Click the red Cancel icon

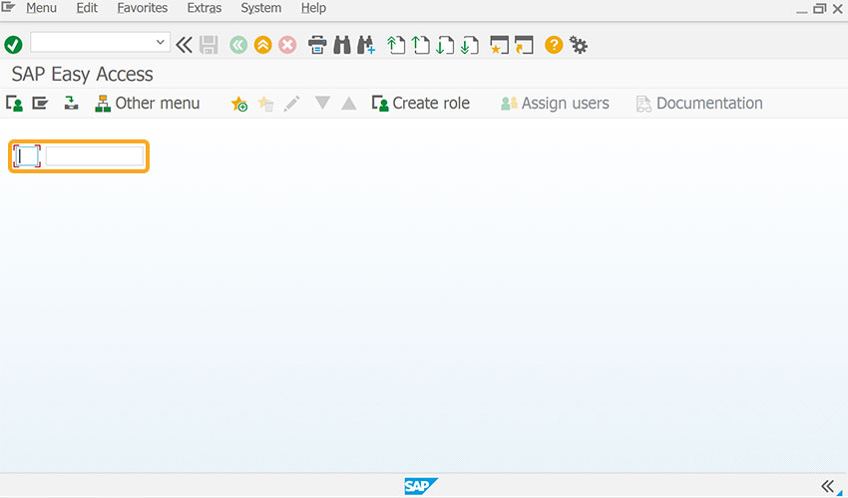tap(287, 45)
